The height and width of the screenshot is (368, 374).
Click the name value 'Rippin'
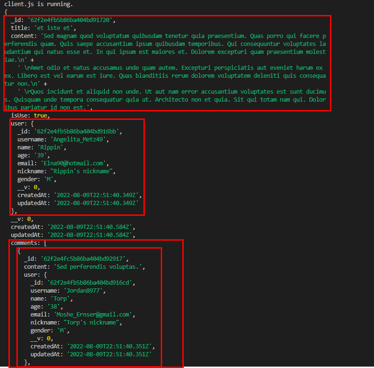point(50,147)
